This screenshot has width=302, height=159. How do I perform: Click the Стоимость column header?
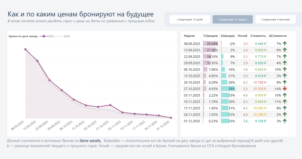[258, 36]
